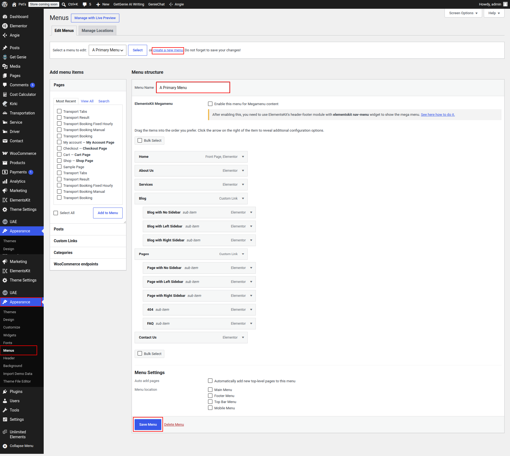Switch to View All pages tab
Image resolution: width=510 pixels, height=456 pixels.
(x=87, y=101)
